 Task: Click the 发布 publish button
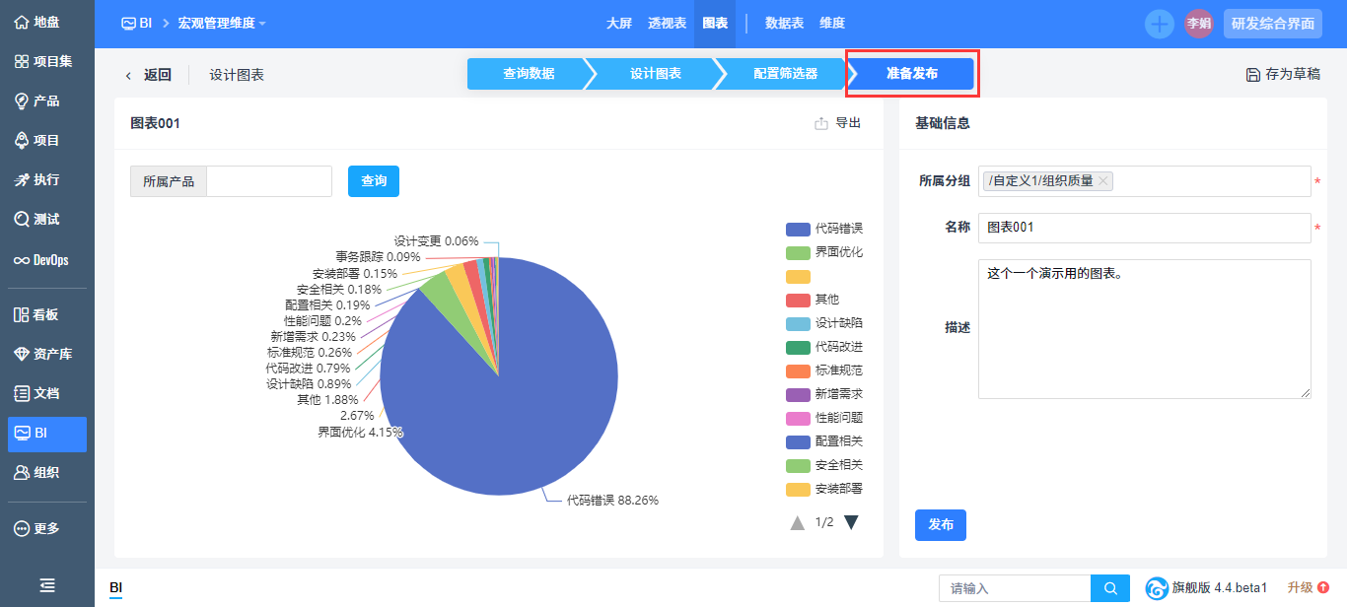point(940,525)
